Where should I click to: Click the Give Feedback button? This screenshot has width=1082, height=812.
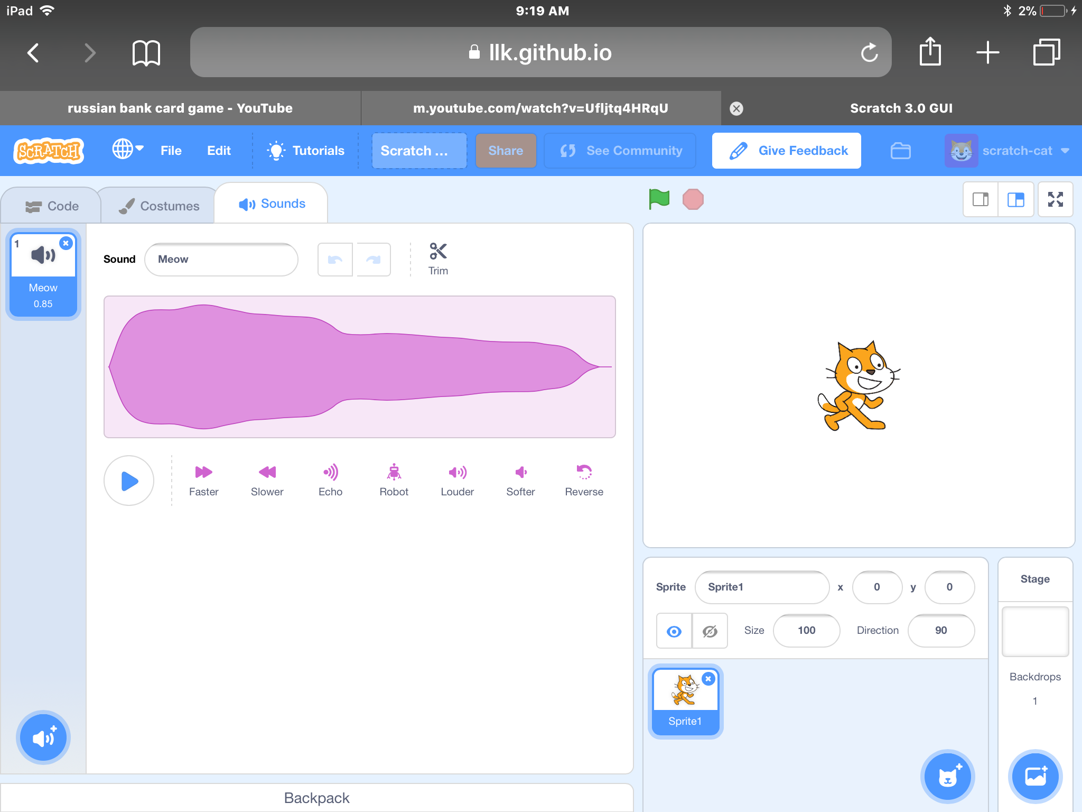(x=786, y=151)
